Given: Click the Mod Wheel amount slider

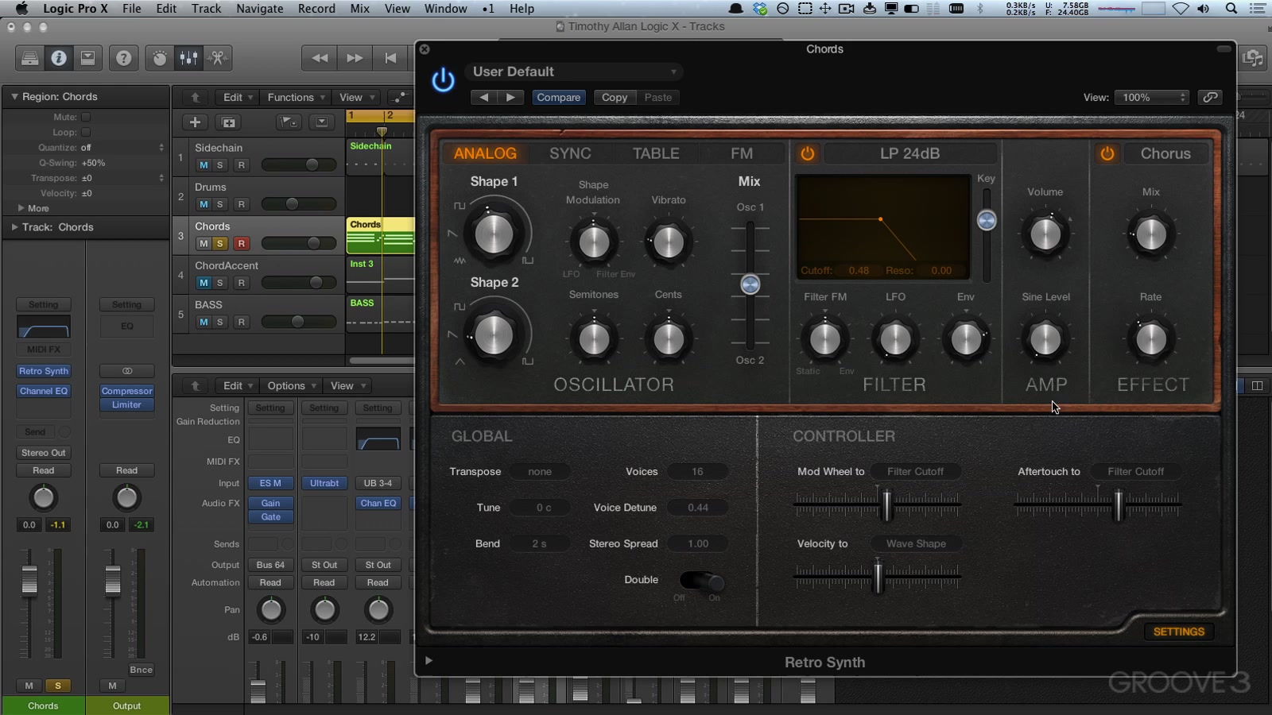Looking at the screenshot, I should pyautogui.click(x=887, y=504).
